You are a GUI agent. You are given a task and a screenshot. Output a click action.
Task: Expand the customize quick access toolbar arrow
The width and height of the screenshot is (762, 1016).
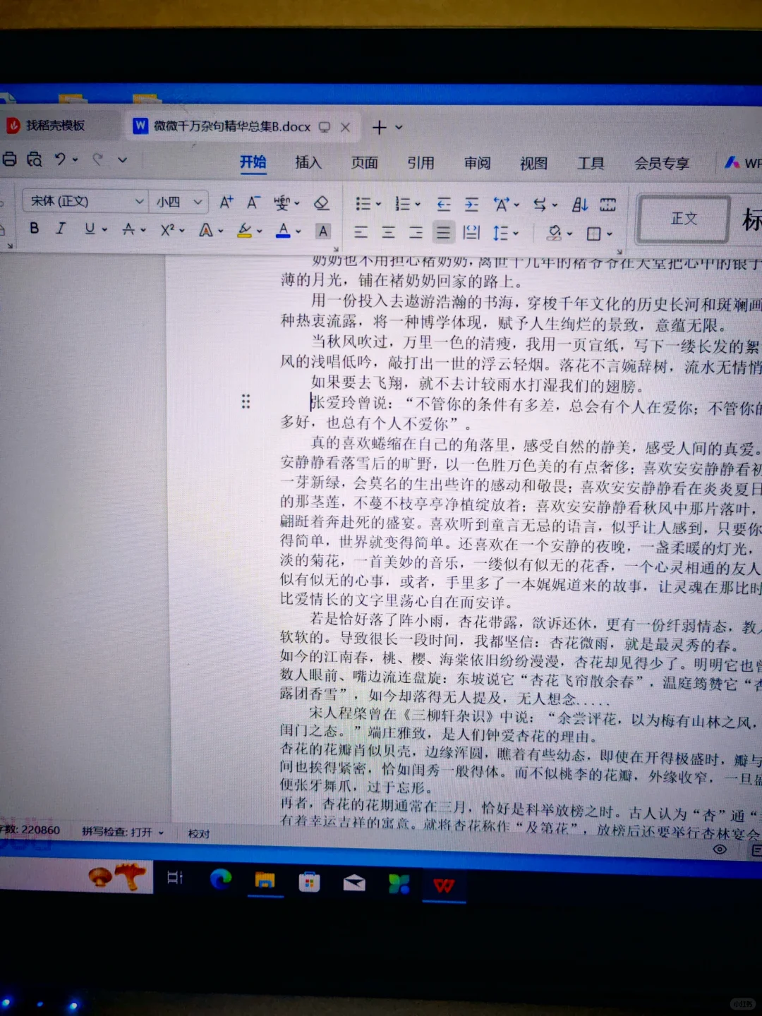(x=122, y=160)
